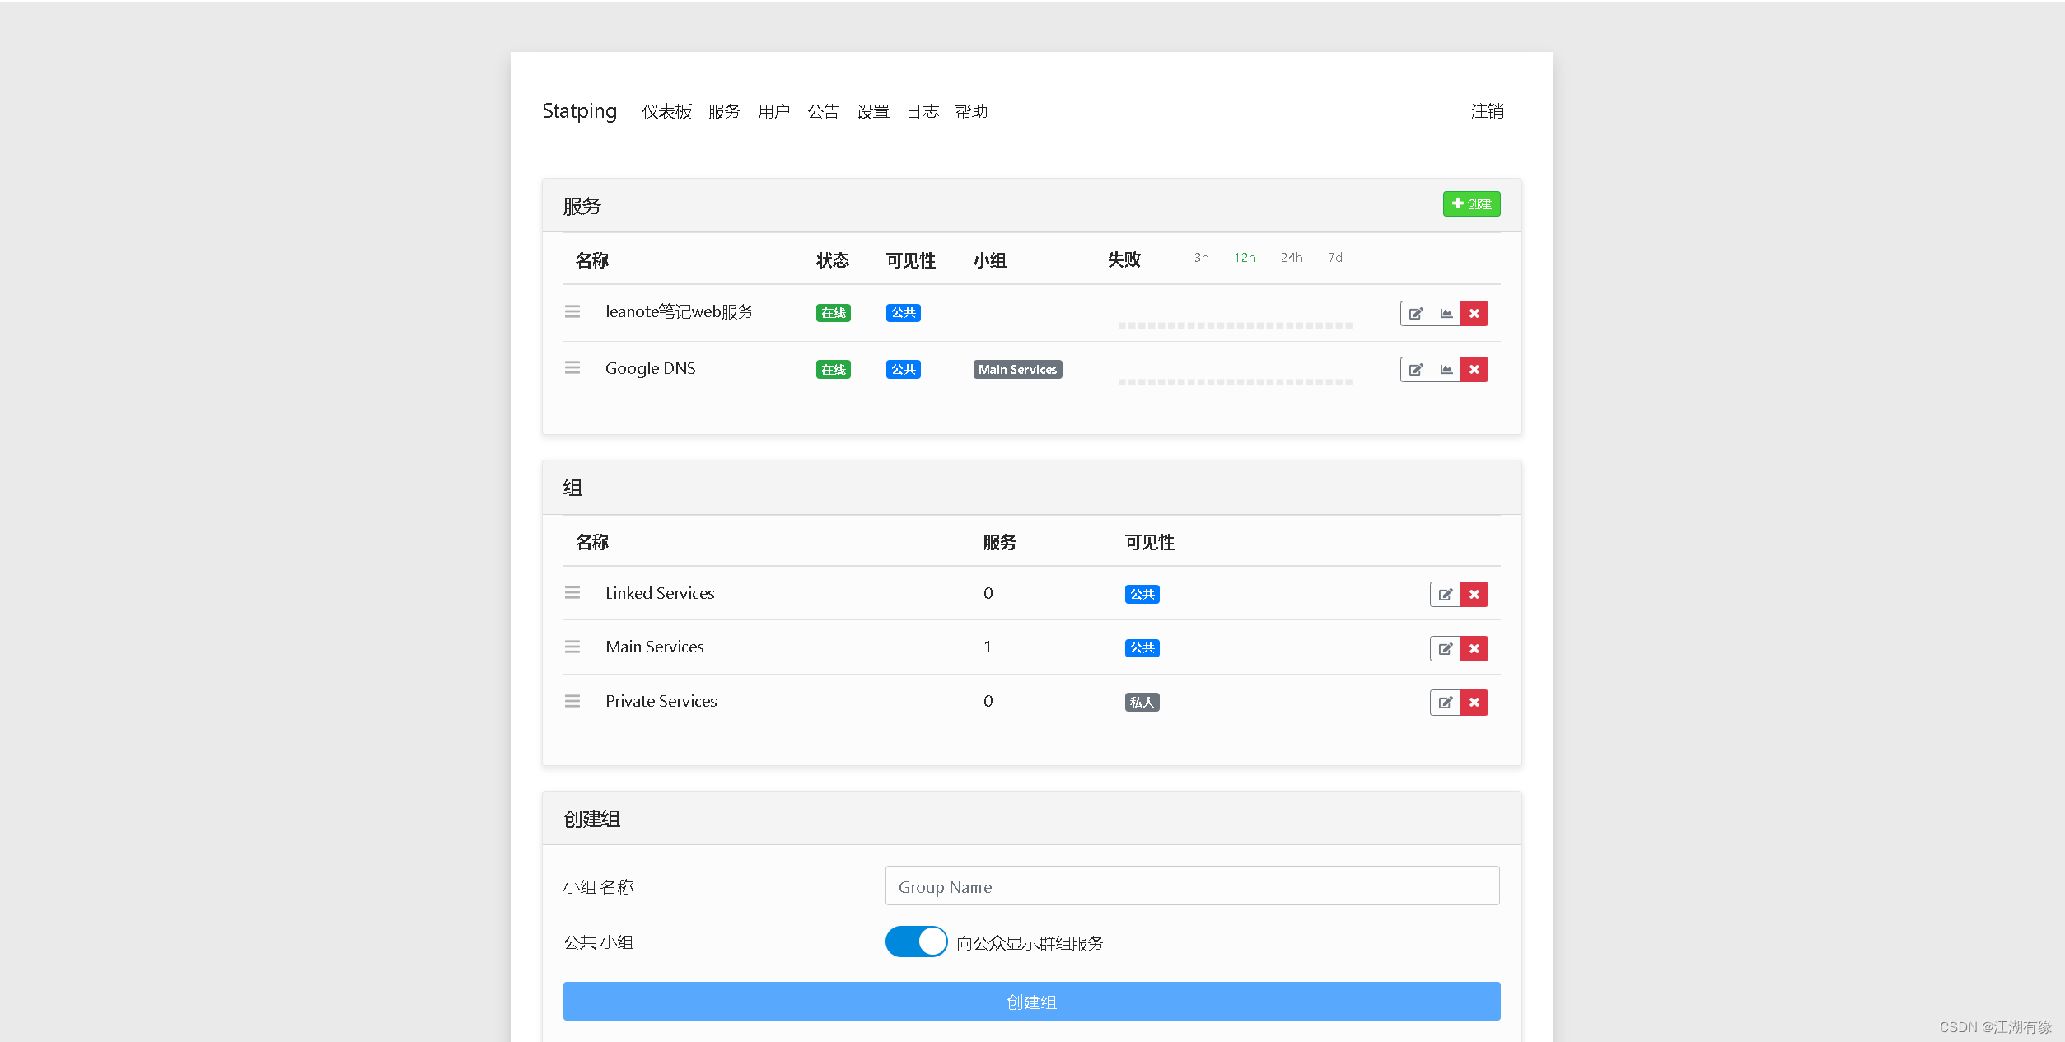
Task: Click failure timeline bar for Google DNS
Action: click(x=1235, y=382)
